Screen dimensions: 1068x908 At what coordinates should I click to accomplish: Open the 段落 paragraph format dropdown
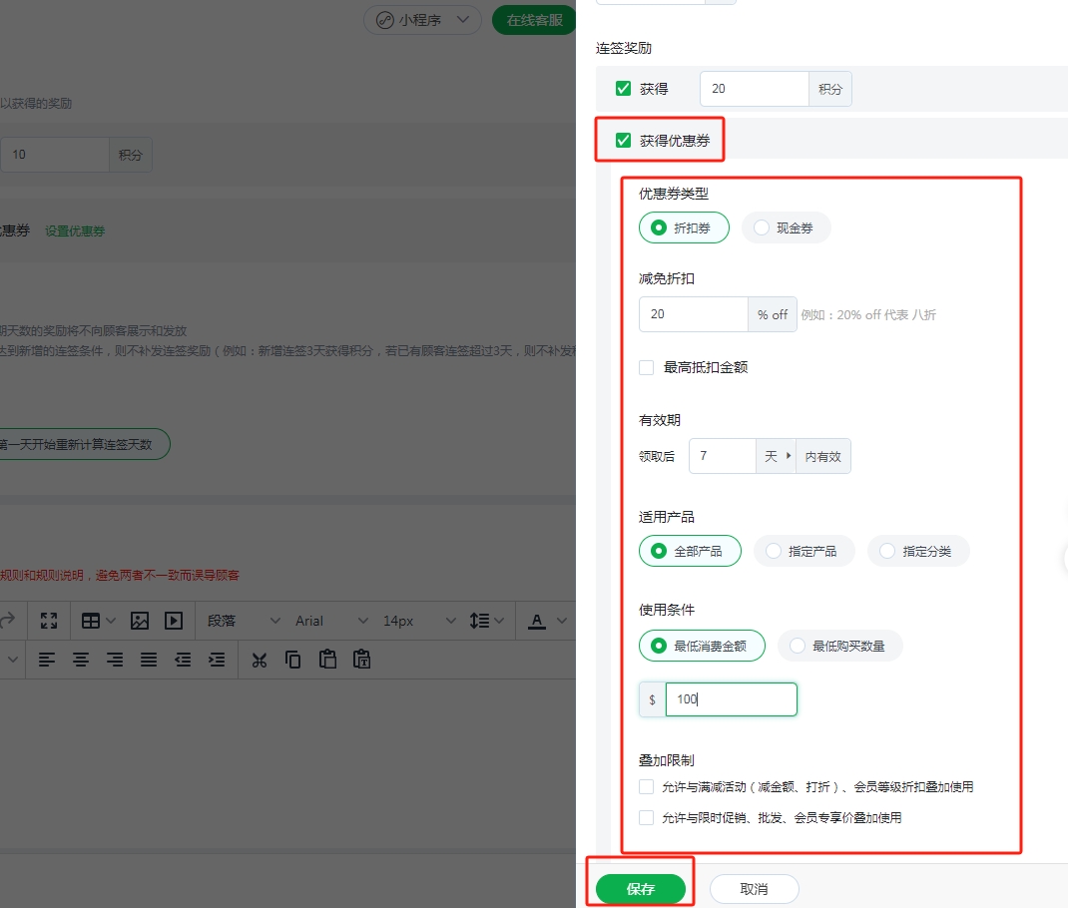click(243, 620)
